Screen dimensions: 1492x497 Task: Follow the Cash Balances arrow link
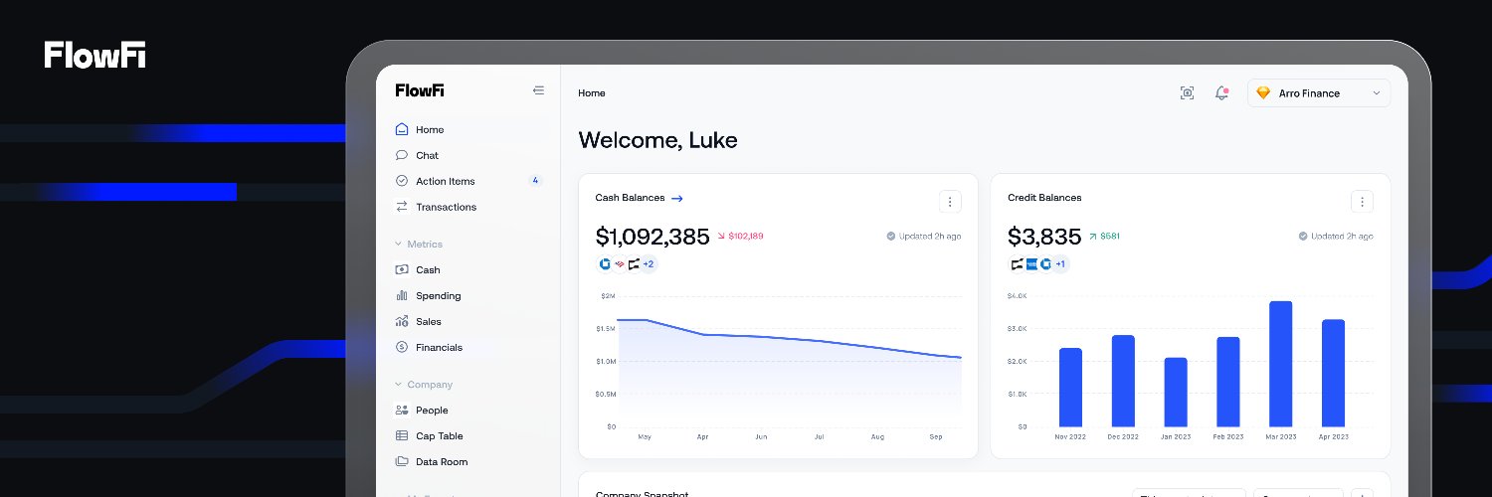677,198
